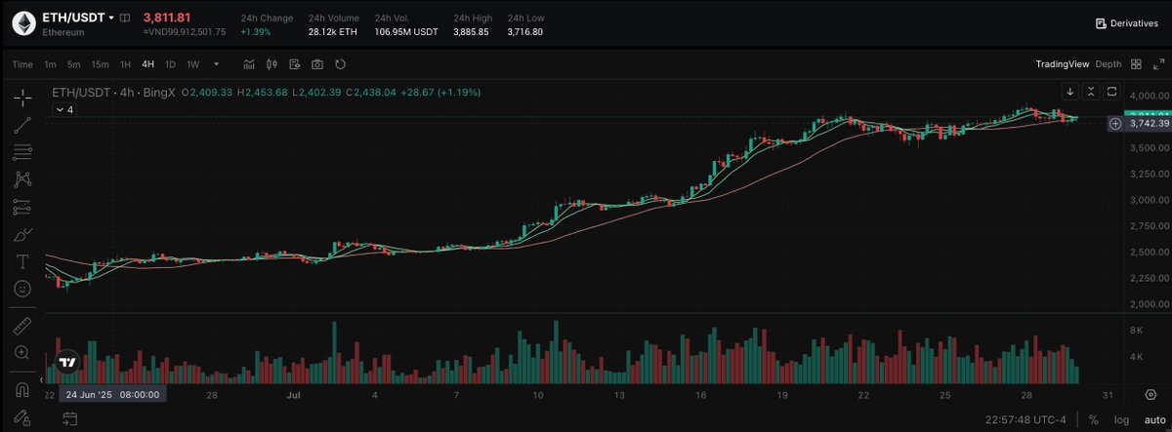Toggle percentage scale mode

(1093, 418)
